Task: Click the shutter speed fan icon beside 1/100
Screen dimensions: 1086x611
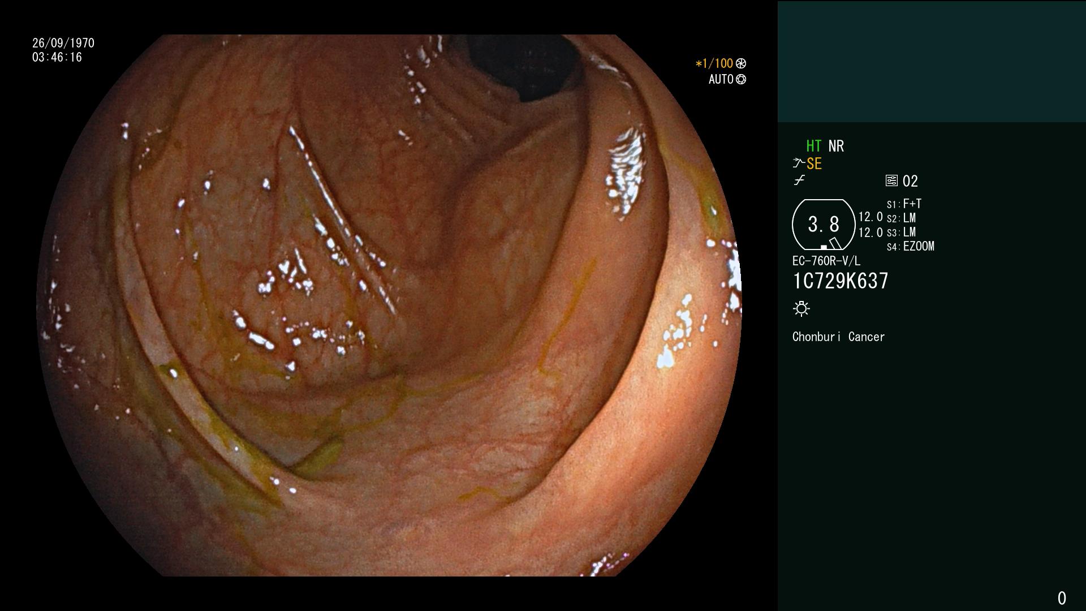Action: pyautogui.click(x=741, y=63)
